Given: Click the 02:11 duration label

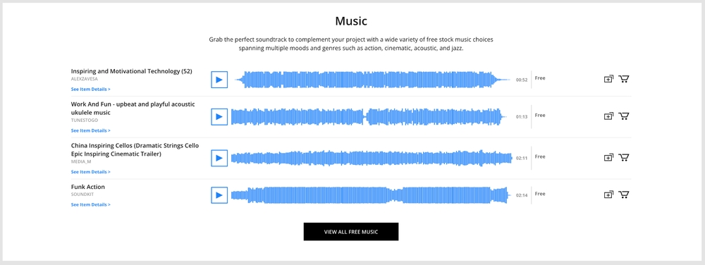Looking at the screenshot, I should click(x=522, y=158).
